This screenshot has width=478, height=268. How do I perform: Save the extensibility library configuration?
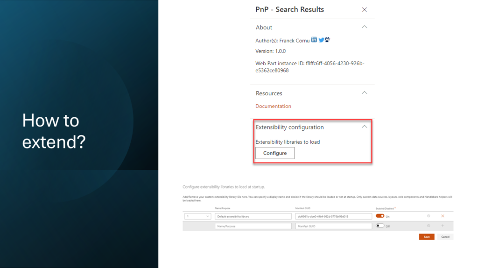click(x=427, y=237)
